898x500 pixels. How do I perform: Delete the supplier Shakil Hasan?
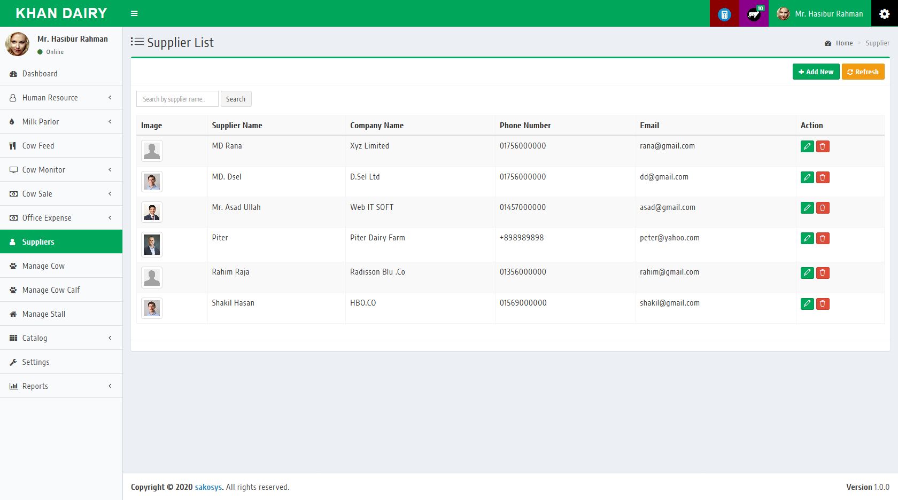(823, 303)
